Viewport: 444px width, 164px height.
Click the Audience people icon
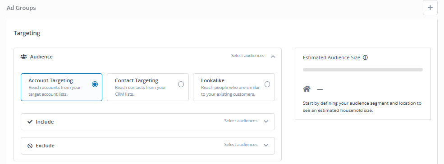24,57
